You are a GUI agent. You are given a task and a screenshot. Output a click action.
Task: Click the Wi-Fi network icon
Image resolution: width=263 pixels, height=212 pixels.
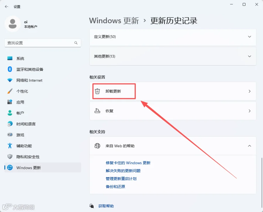click(x=10, y=80)
